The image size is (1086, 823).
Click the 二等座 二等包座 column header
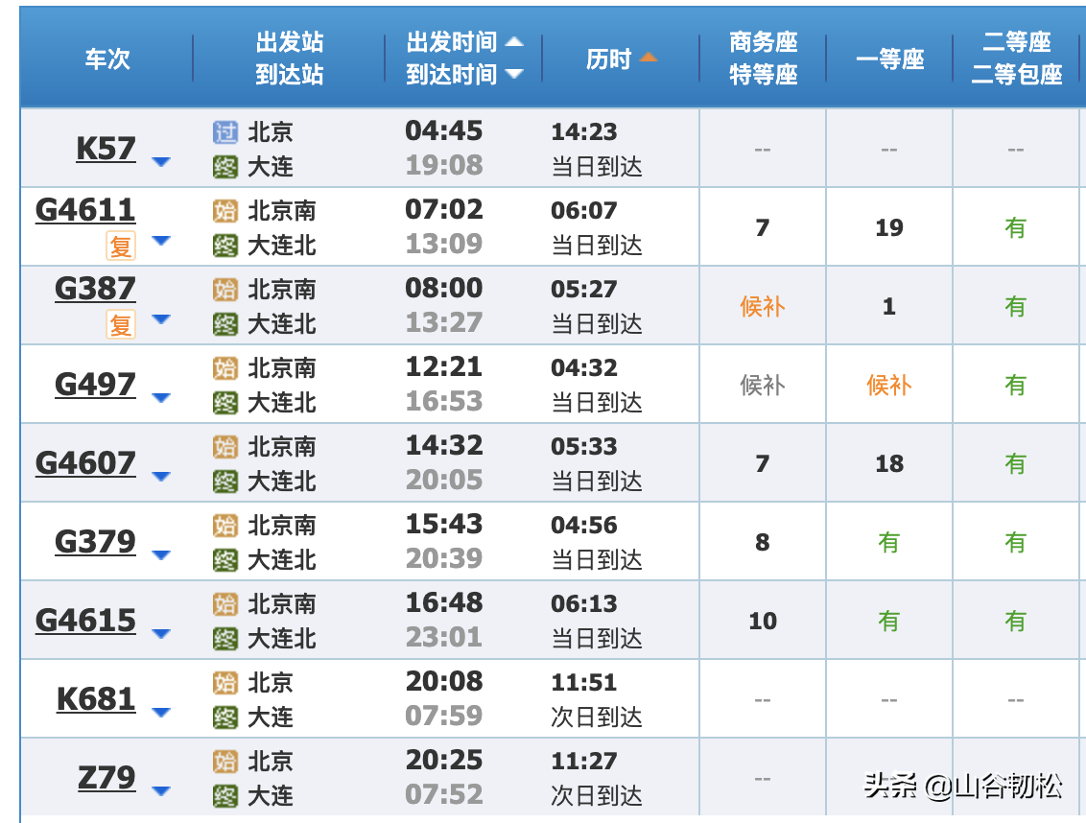[1017, 59]
